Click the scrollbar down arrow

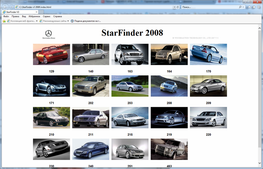coord(259,163)
